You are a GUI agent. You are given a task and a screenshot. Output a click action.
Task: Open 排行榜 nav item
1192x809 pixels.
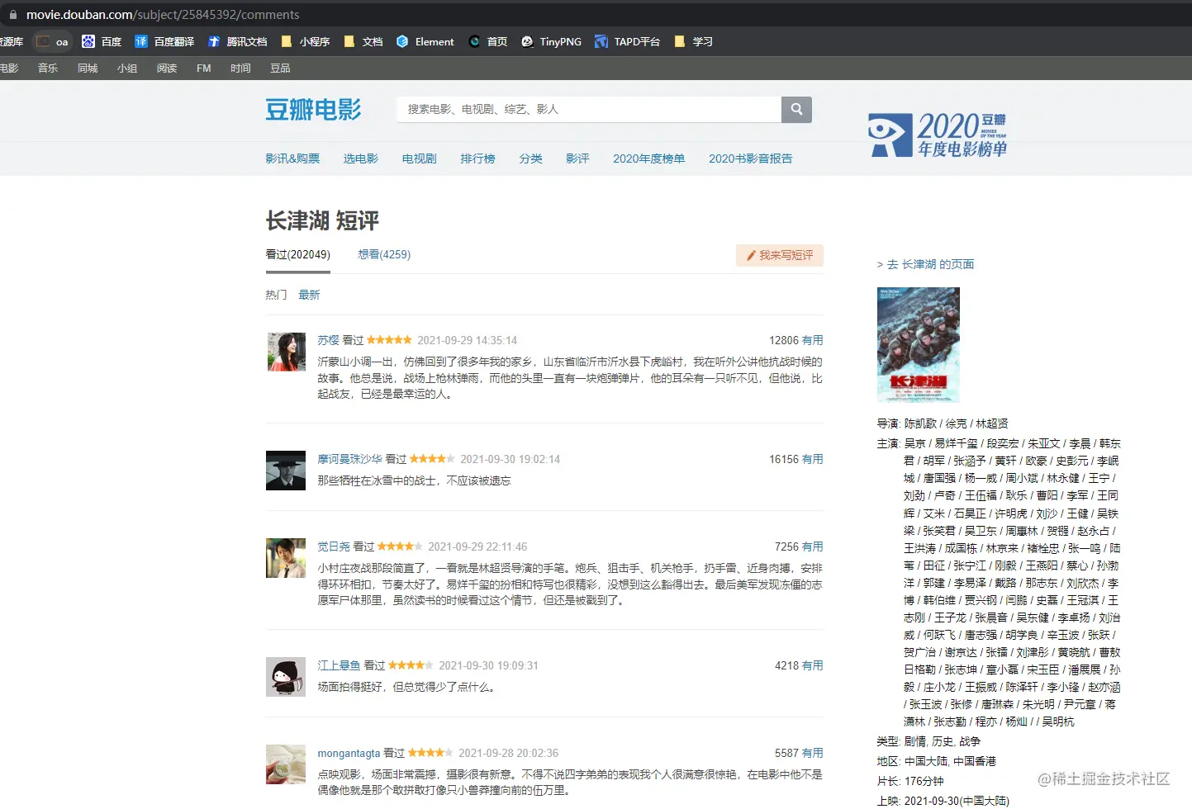478,158
